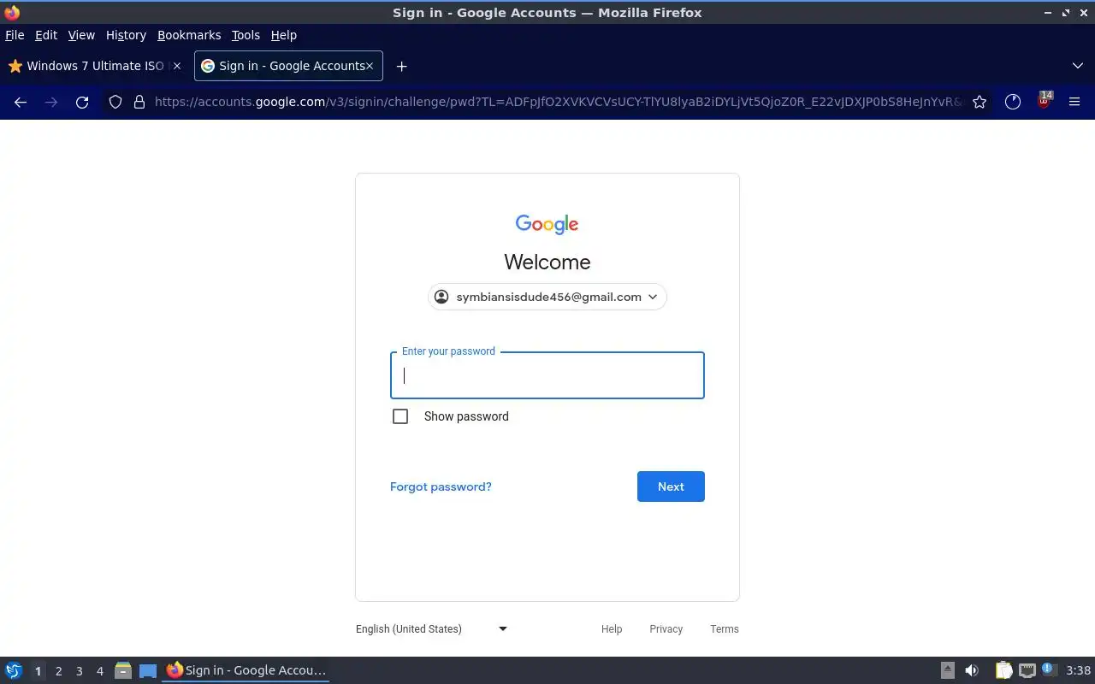This screenshot has width=1095, height=684.
Task: Click the Forgot password? link
Action: click(x=441, y=486)
